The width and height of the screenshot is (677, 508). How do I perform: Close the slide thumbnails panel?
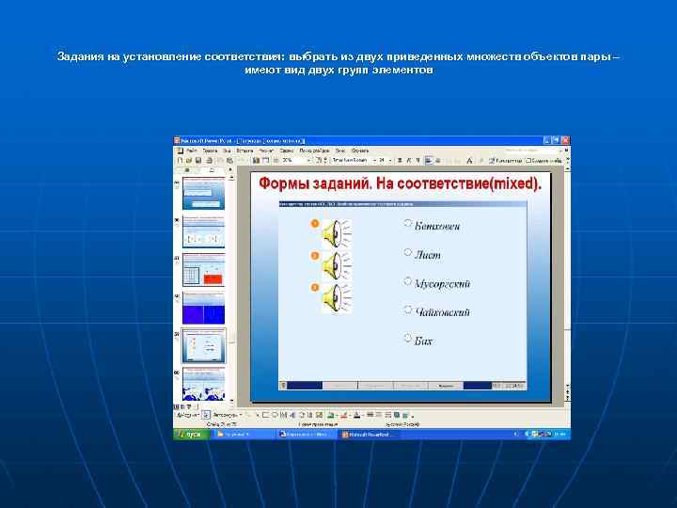tap(230, 170)
